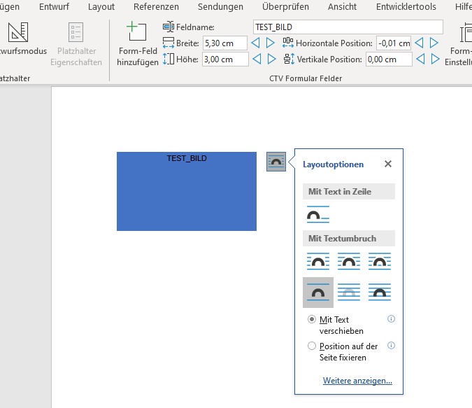Choose the Quadrat (square) text wrap icon
472x408 pixels.
coord(318,262)
